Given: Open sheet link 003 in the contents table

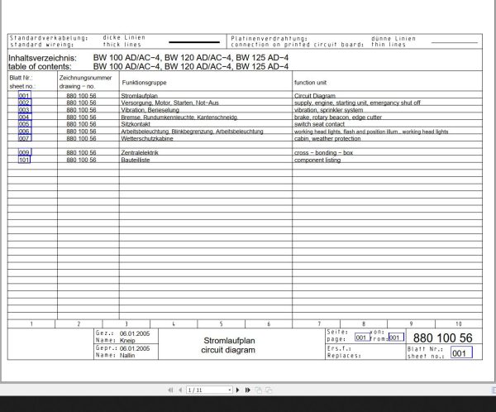Looking at the screenshot, I should click(x=24, y=109).
